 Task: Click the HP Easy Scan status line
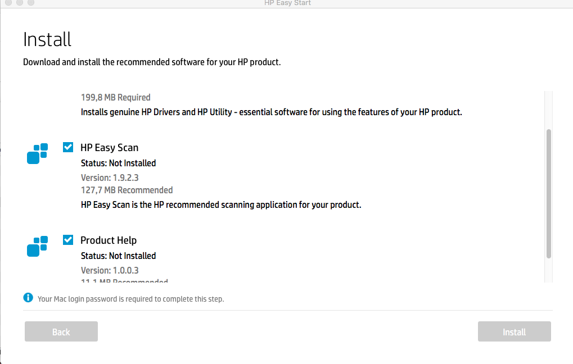pos(118,163)
